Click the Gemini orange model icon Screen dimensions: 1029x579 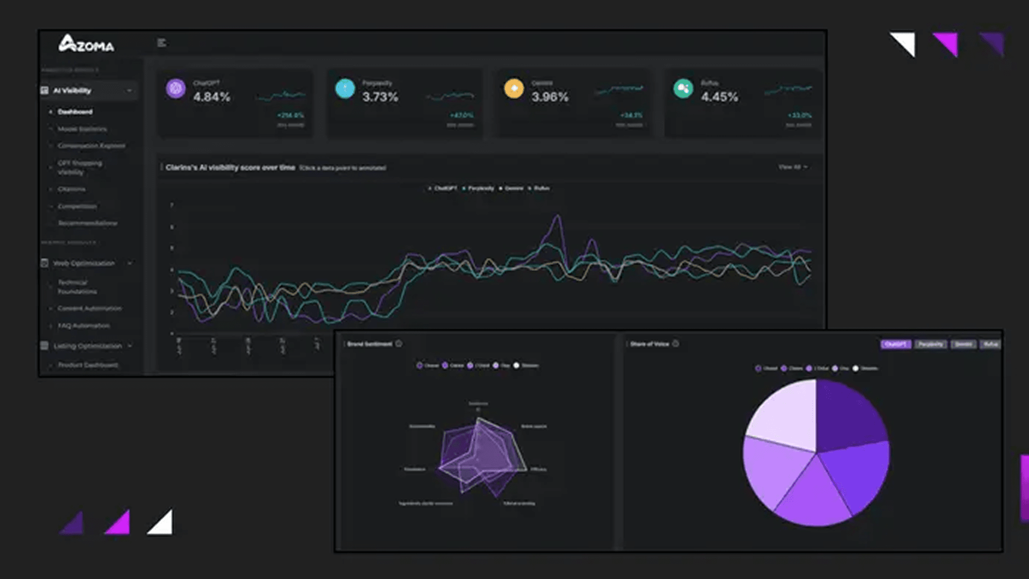pos(514,89)
